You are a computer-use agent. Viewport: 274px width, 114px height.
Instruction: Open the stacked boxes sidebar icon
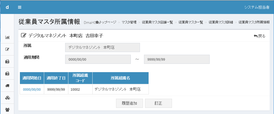(x=7, y=98)
